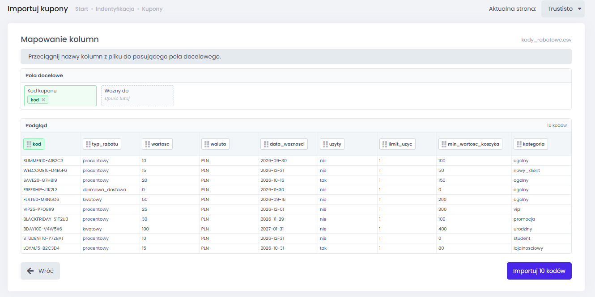Click code FLAT50-M4N5O6
595x297 pixels.
41,199
